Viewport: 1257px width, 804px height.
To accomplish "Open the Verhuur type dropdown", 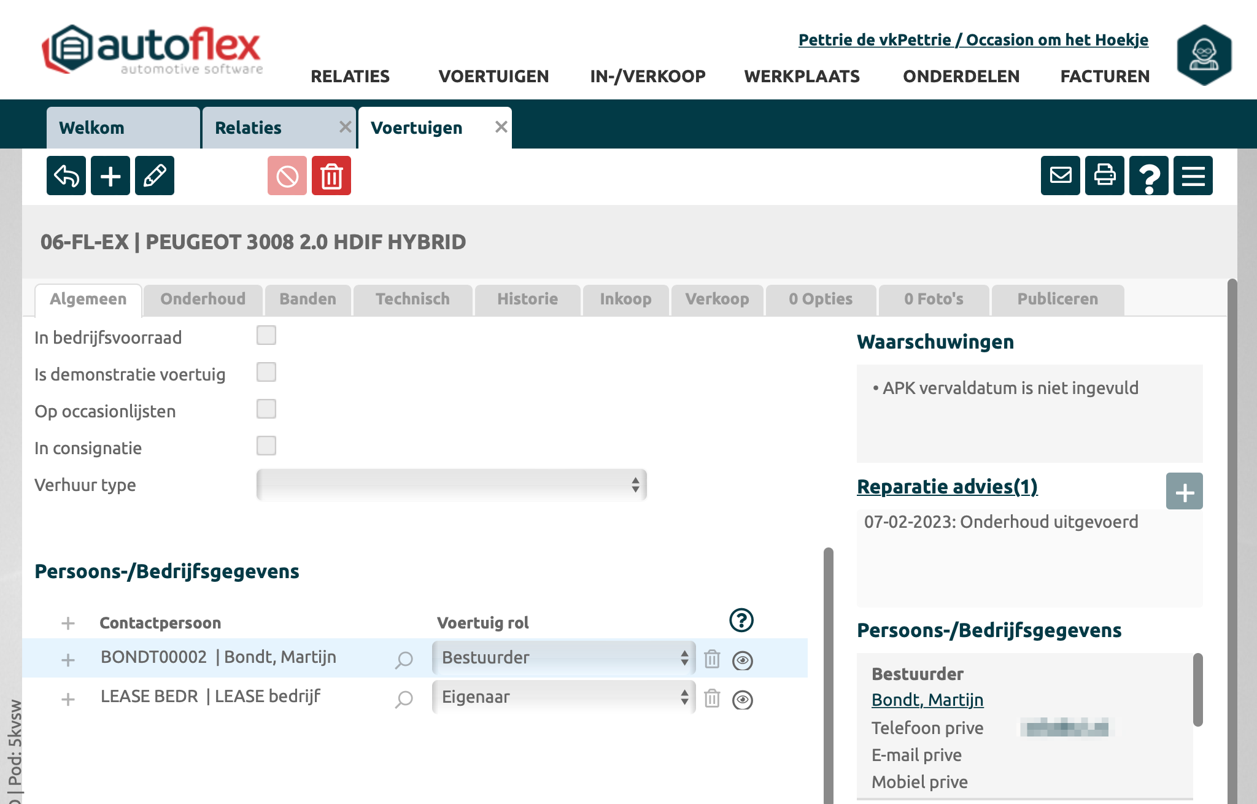I will (x=451, y=485).
